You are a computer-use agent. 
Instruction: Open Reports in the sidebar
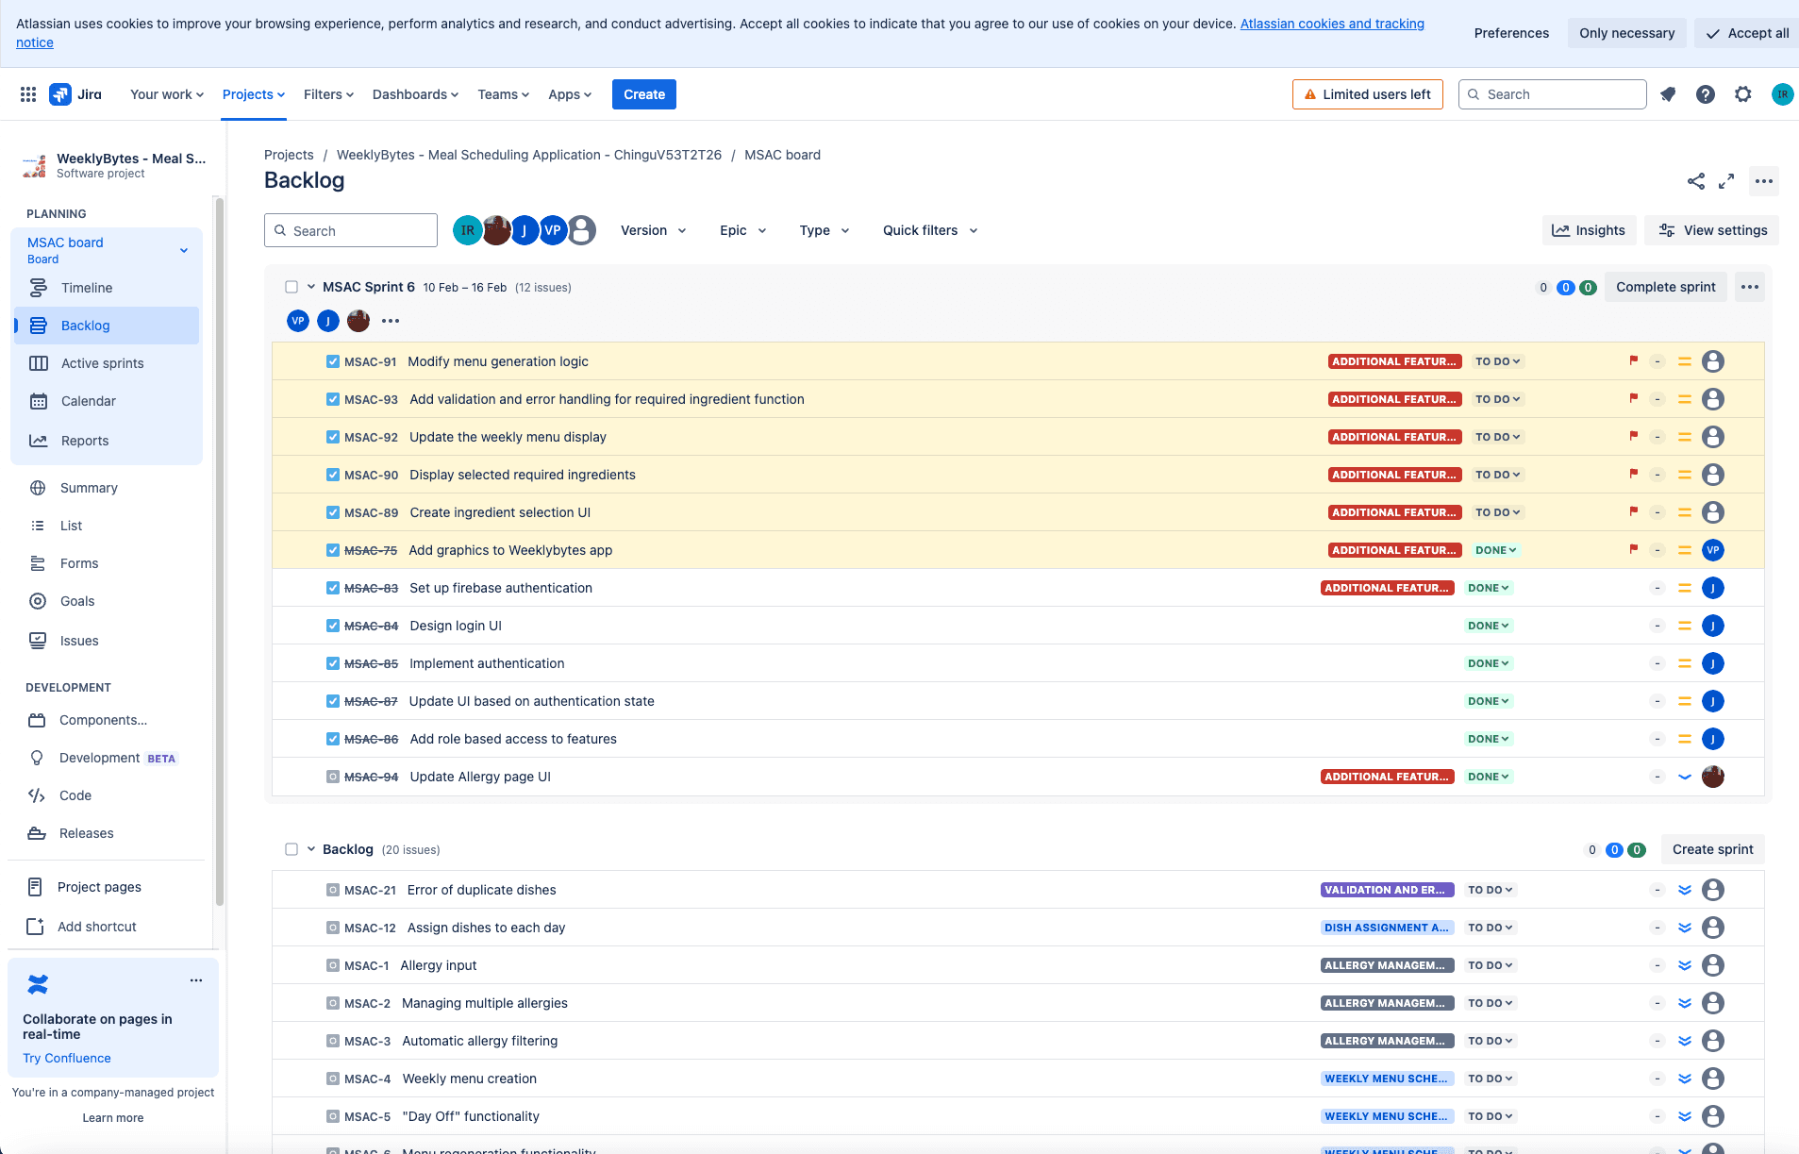pyautogui.click(x=85, y=441)
